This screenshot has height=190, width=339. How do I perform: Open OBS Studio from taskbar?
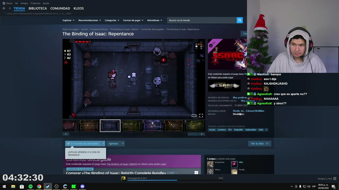56,187
